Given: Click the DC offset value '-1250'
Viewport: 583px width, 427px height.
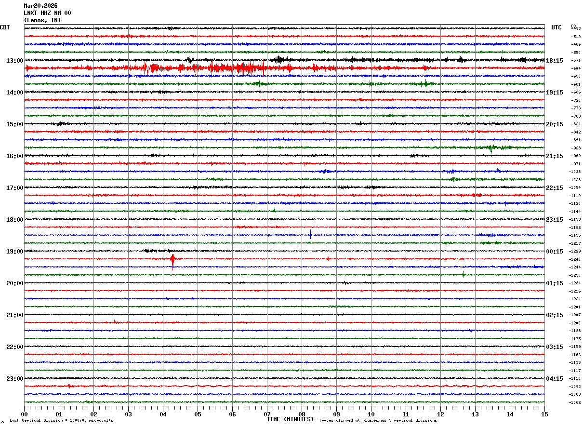Looking at the screenshot, I should [575, 275].
